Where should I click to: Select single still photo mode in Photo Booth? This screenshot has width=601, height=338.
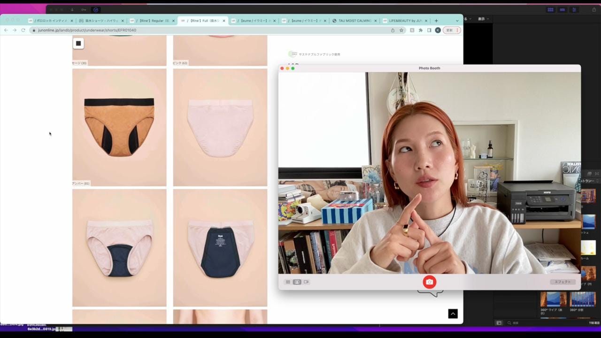click(297, 282)
